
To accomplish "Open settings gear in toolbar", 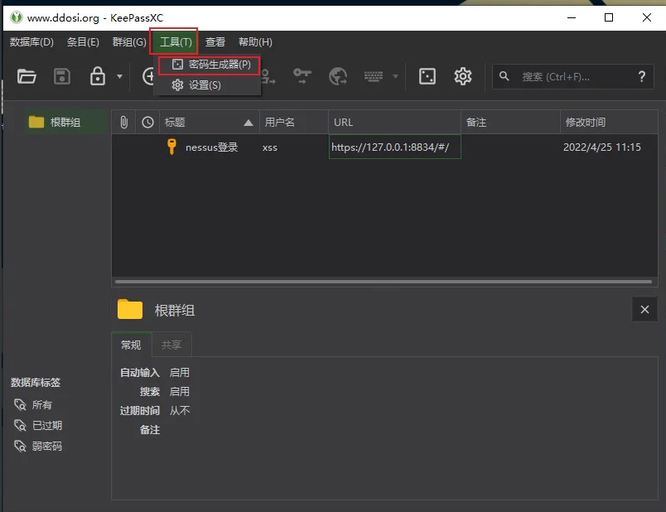I will (x=462, y=76).
